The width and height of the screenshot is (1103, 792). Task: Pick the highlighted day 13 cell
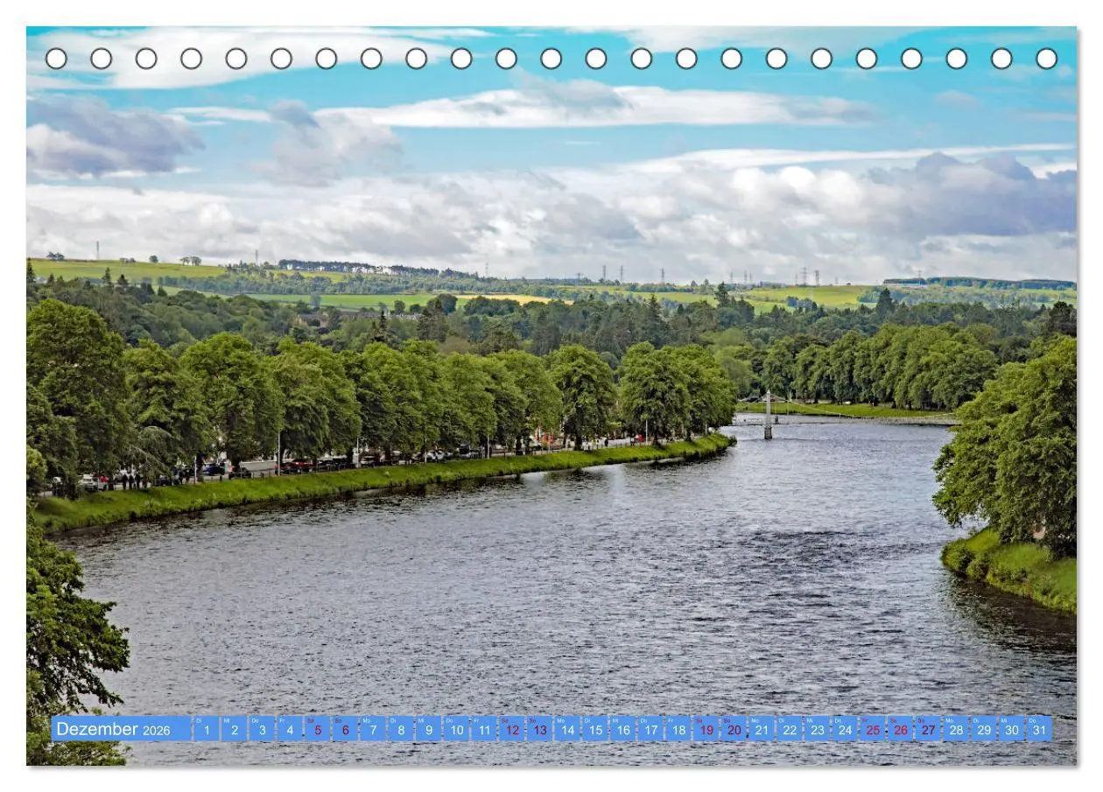tap(540, 729)
